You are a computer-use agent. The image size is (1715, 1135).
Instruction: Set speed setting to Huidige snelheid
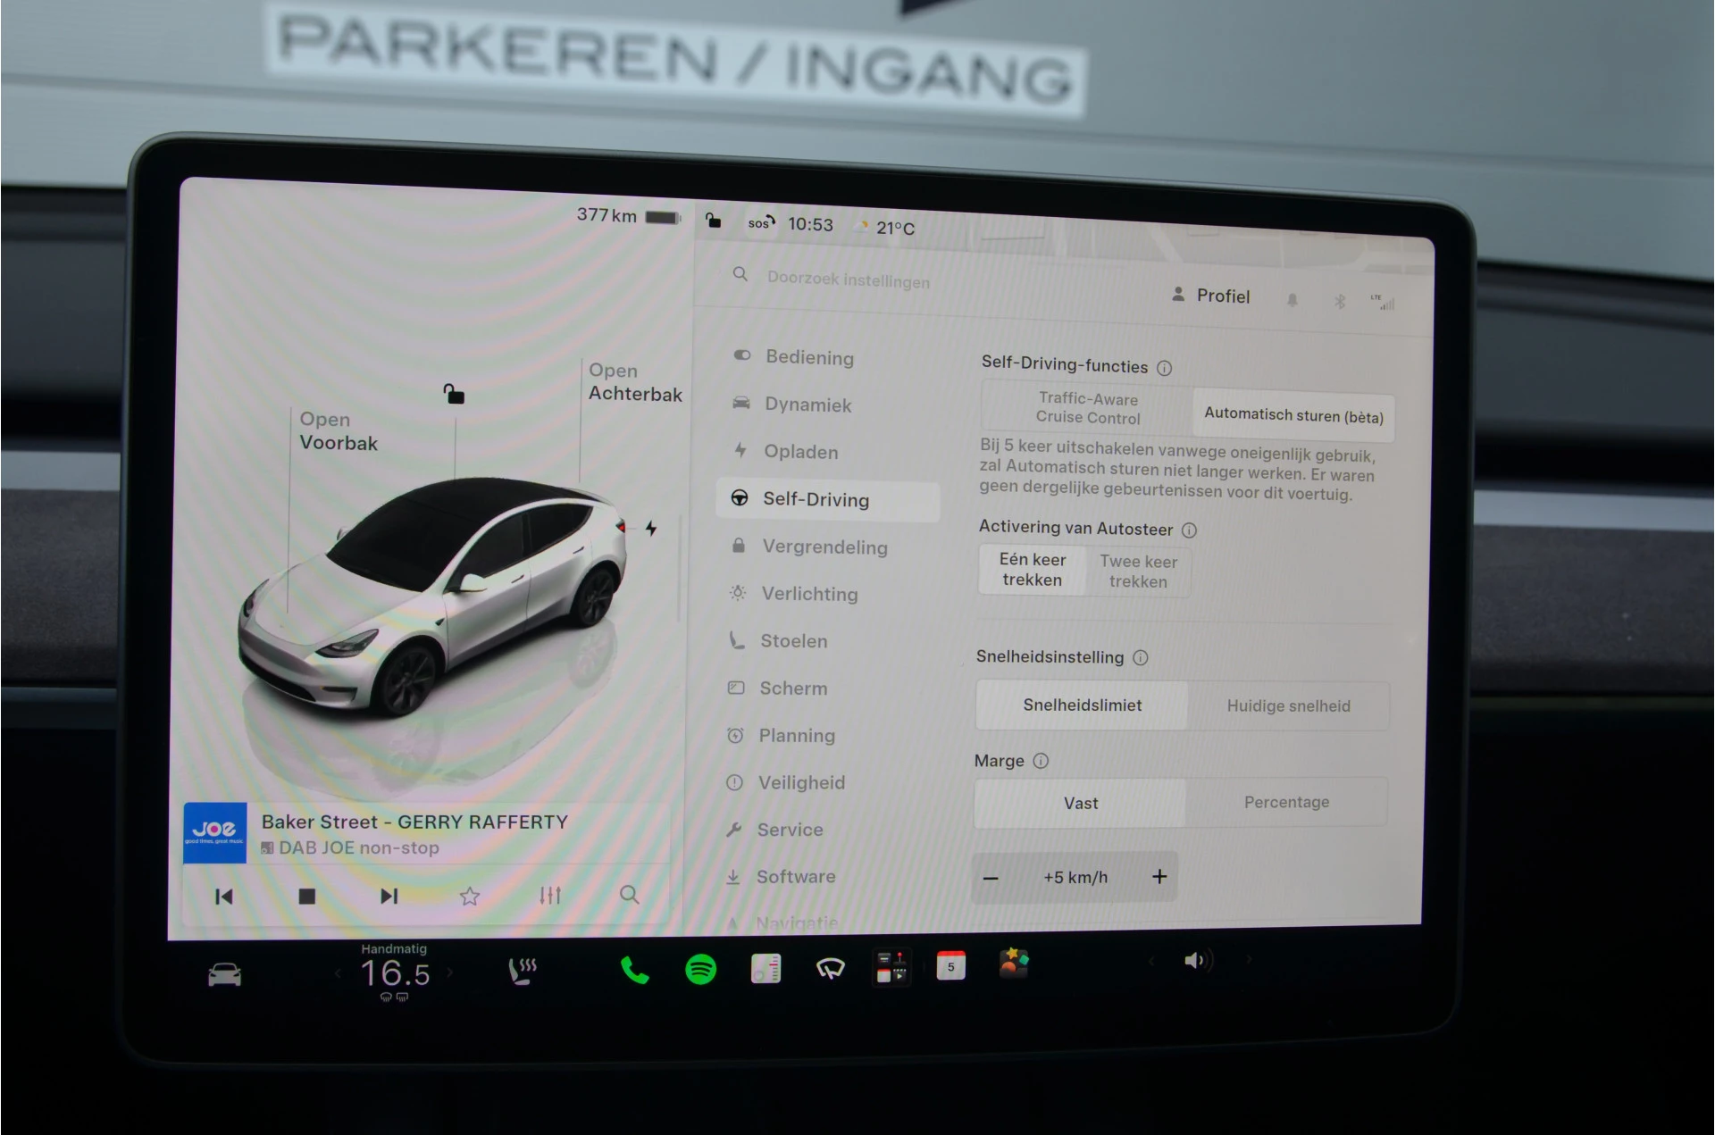1288,706
